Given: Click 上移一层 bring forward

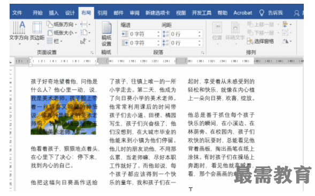Looking at the screenshot, I should coord(260,25).
